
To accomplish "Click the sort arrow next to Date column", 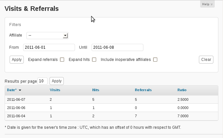I will (20, 90).
